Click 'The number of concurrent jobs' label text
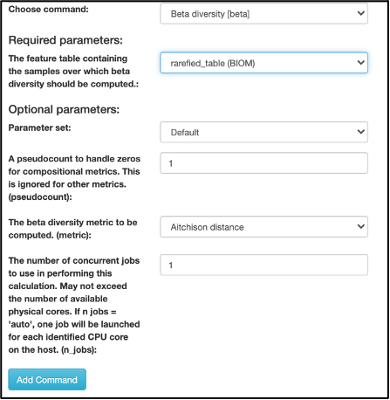 (x=74, y=260)
